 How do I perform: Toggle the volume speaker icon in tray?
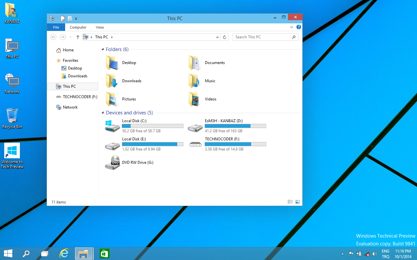(374, 254)
